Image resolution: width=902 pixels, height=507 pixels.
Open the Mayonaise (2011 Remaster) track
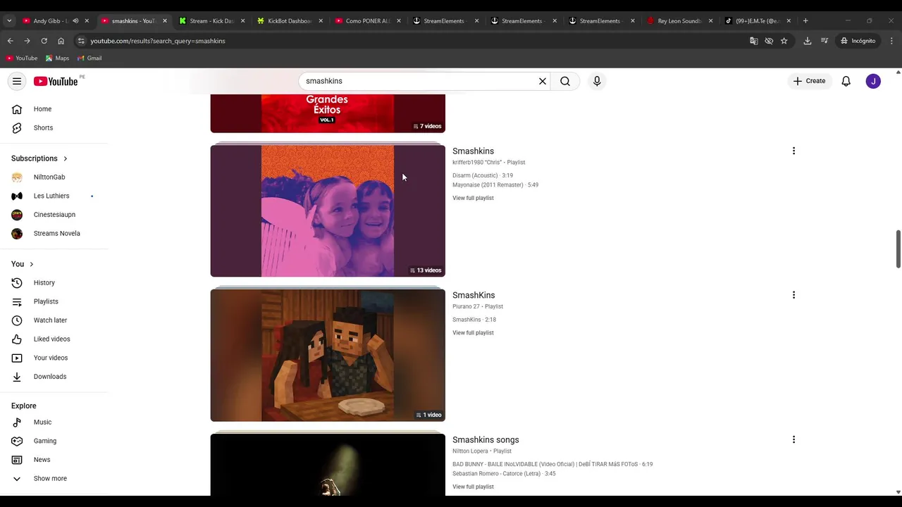pos(495,185)
